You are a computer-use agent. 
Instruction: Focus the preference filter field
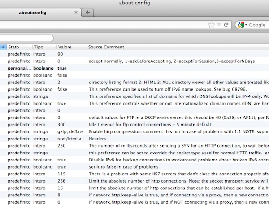(26, 38)
